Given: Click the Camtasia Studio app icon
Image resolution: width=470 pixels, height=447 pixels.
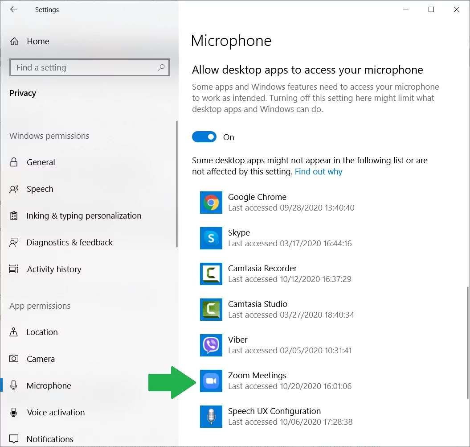Looking at the screenshot, I should pyautogui.click(x=211, y=310).
